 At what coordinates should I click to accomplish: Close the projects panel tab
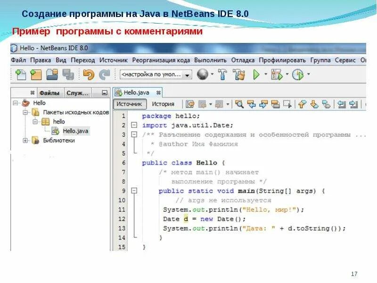coord(33,92)
